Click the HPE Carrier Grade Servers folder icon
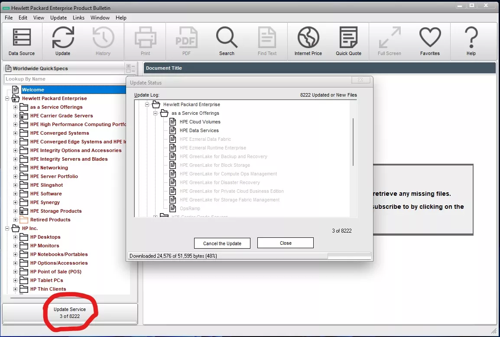The height and width of the screenshot is (337, 500). coord(24,116)
